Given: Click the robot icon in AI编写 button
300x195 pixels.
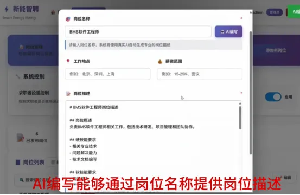Looking at the screenshot, I should click(222, 32).
